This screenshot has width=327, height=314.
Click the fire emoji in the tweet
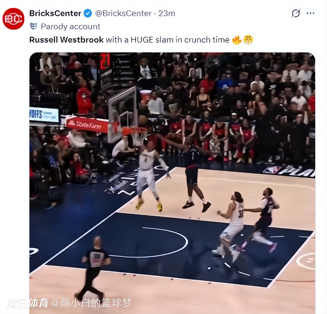pyautogui.click(x=237, y=40)
